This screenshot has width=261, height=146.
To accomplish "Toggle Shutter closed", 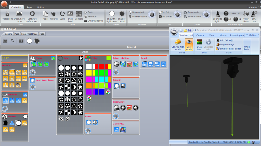I will (x=122, y=16).
